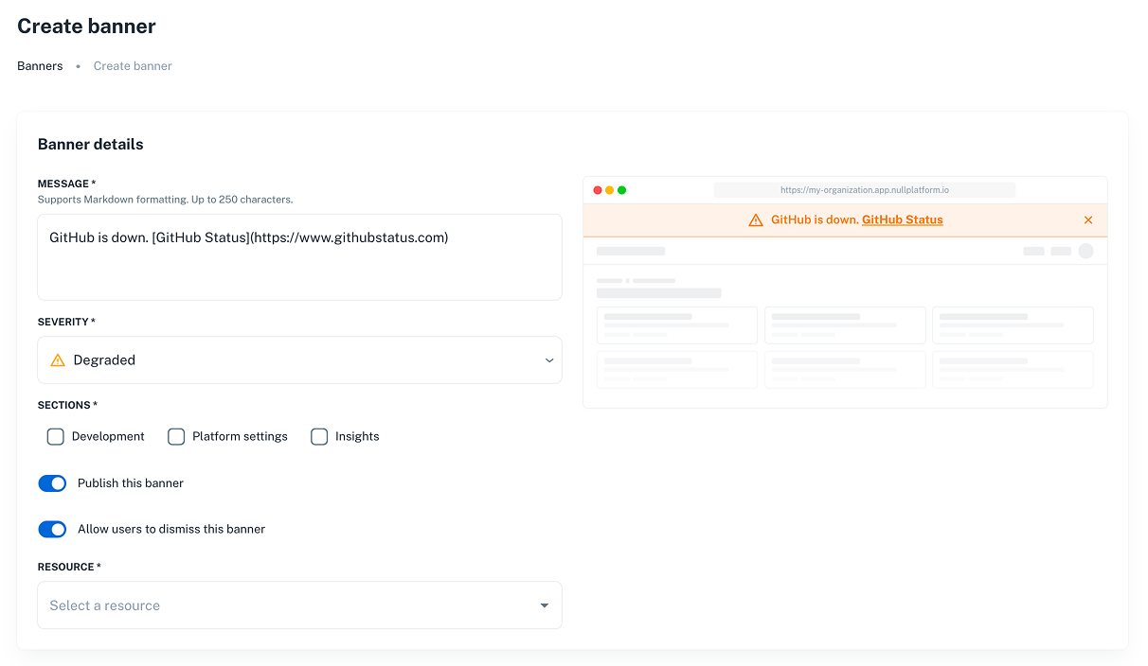Viewport: 1148px width, 666px height.
Task: Click the Degraded severity warning icon
Action: point(58,360)
